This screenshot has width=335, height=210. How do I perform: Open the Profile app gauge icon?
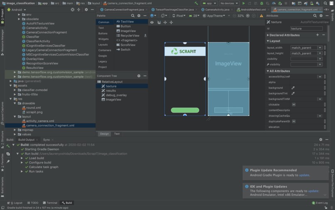(274, 3)
